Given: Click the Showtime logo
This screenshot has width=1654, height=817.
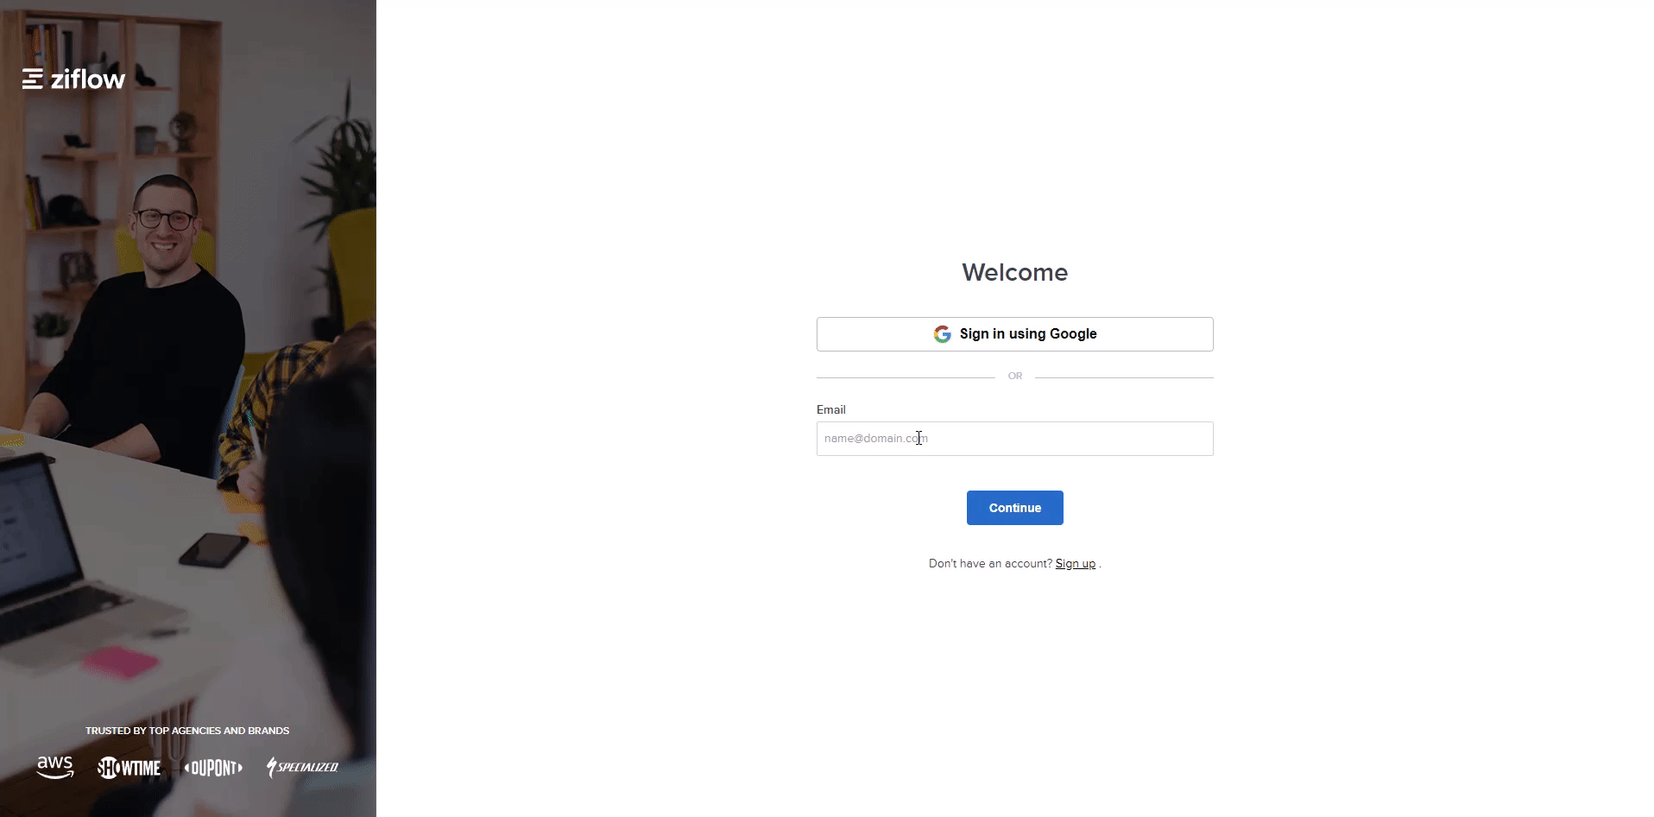Looking at the screenshot, I should click(129, 768).
